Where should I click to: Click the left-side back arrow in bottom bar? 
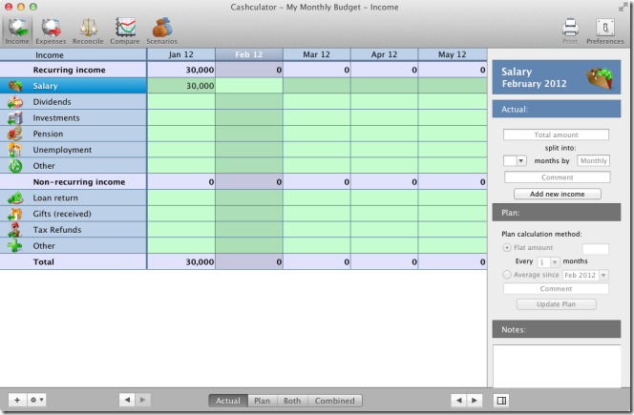coord(127,400)
